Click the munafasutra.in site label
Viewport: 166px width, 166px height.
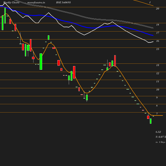(x=36, y=2)
